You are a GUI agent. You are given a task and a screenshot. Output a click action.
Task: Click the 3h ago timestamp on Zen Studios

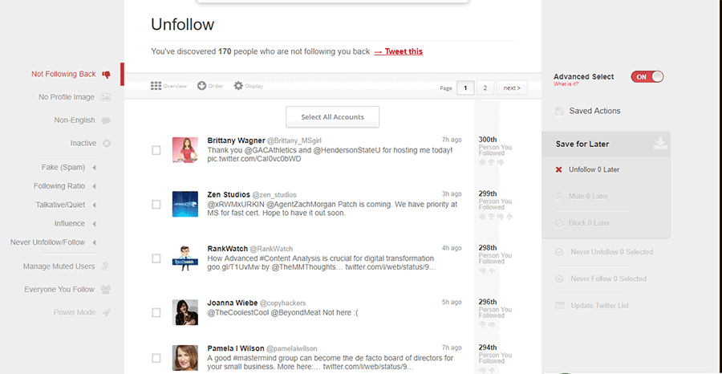(451, 194)
